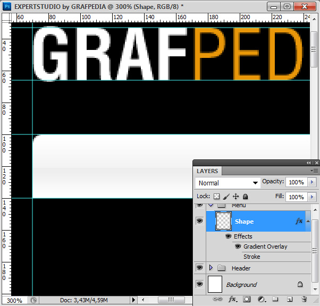Click the Menu group folder icon
This screenshot has width=320, height=306.
(222, 206)
